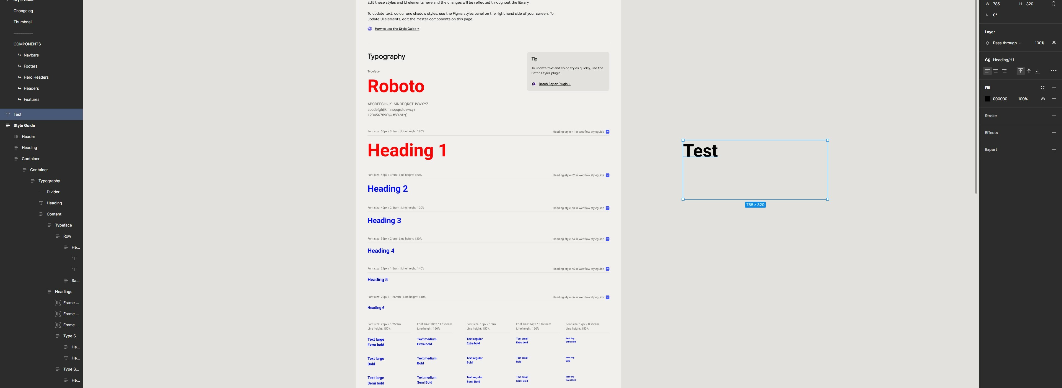
Task: Click the blend mode droplet icon
Action: pos(987,43)
